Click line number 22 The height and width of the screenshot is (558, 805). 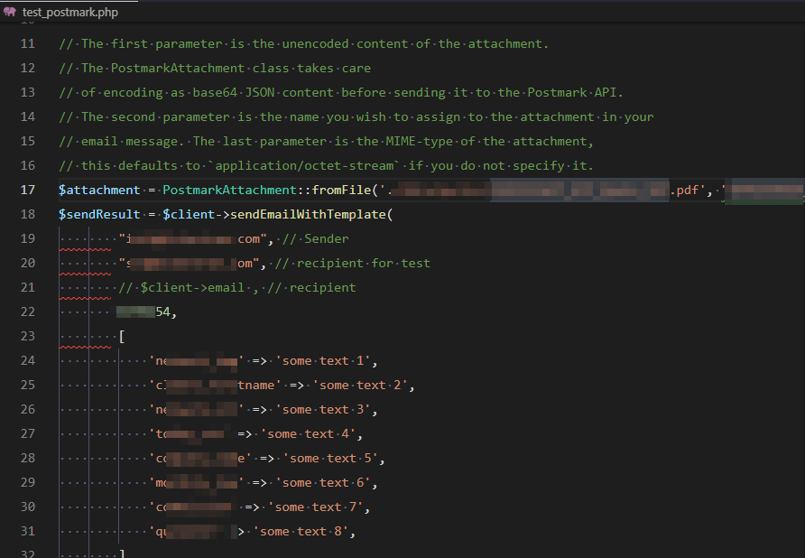pos(28,312)
